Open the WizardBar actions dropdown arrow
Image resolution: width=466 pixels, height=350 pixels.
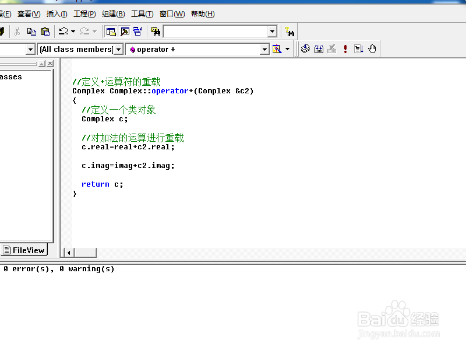pyautogui.click(x=287, y=49)
